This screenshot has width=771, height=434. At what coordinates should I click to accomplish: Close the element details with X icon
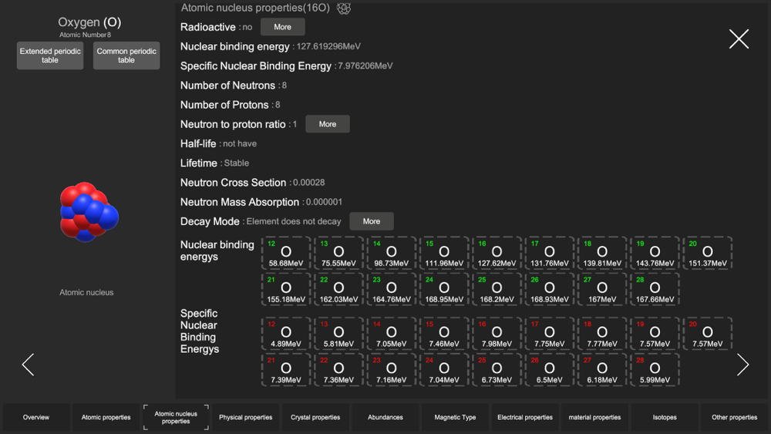(739, 39)
